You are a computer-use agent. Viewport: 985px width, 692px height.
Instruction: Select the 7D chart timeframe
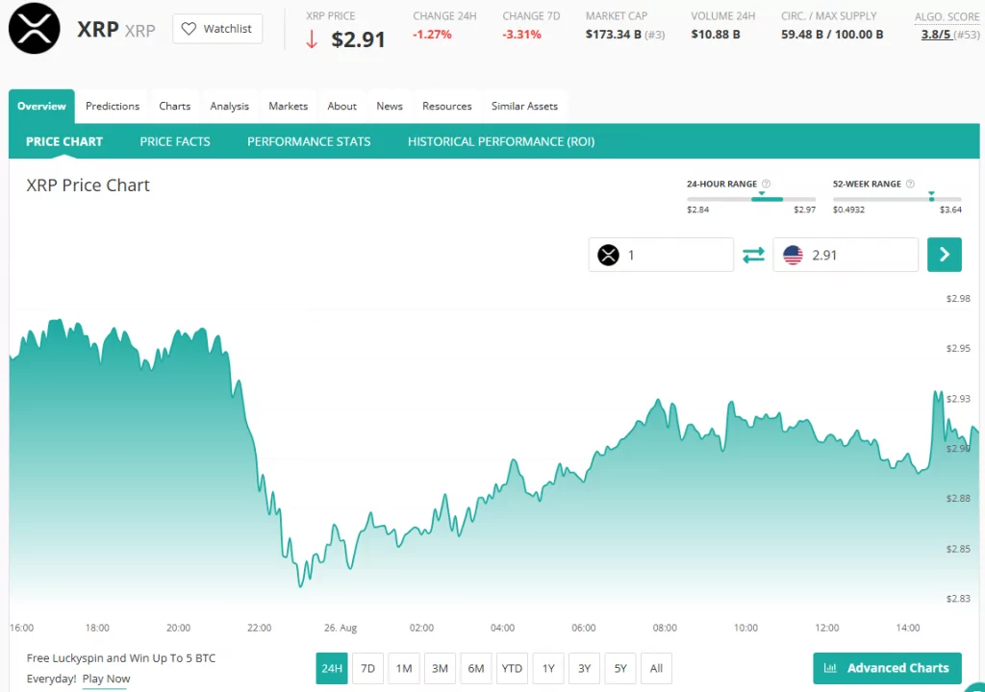(x=367, y=668)
